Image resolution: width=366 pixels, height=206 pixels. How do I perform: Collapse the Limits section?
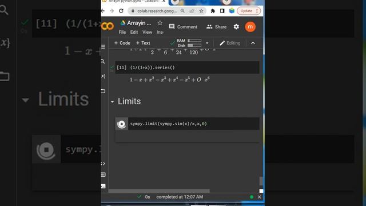112,102
